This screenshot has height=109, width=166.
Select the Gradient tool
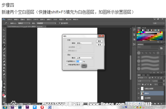pyautogui.click(x=4, y=65)
